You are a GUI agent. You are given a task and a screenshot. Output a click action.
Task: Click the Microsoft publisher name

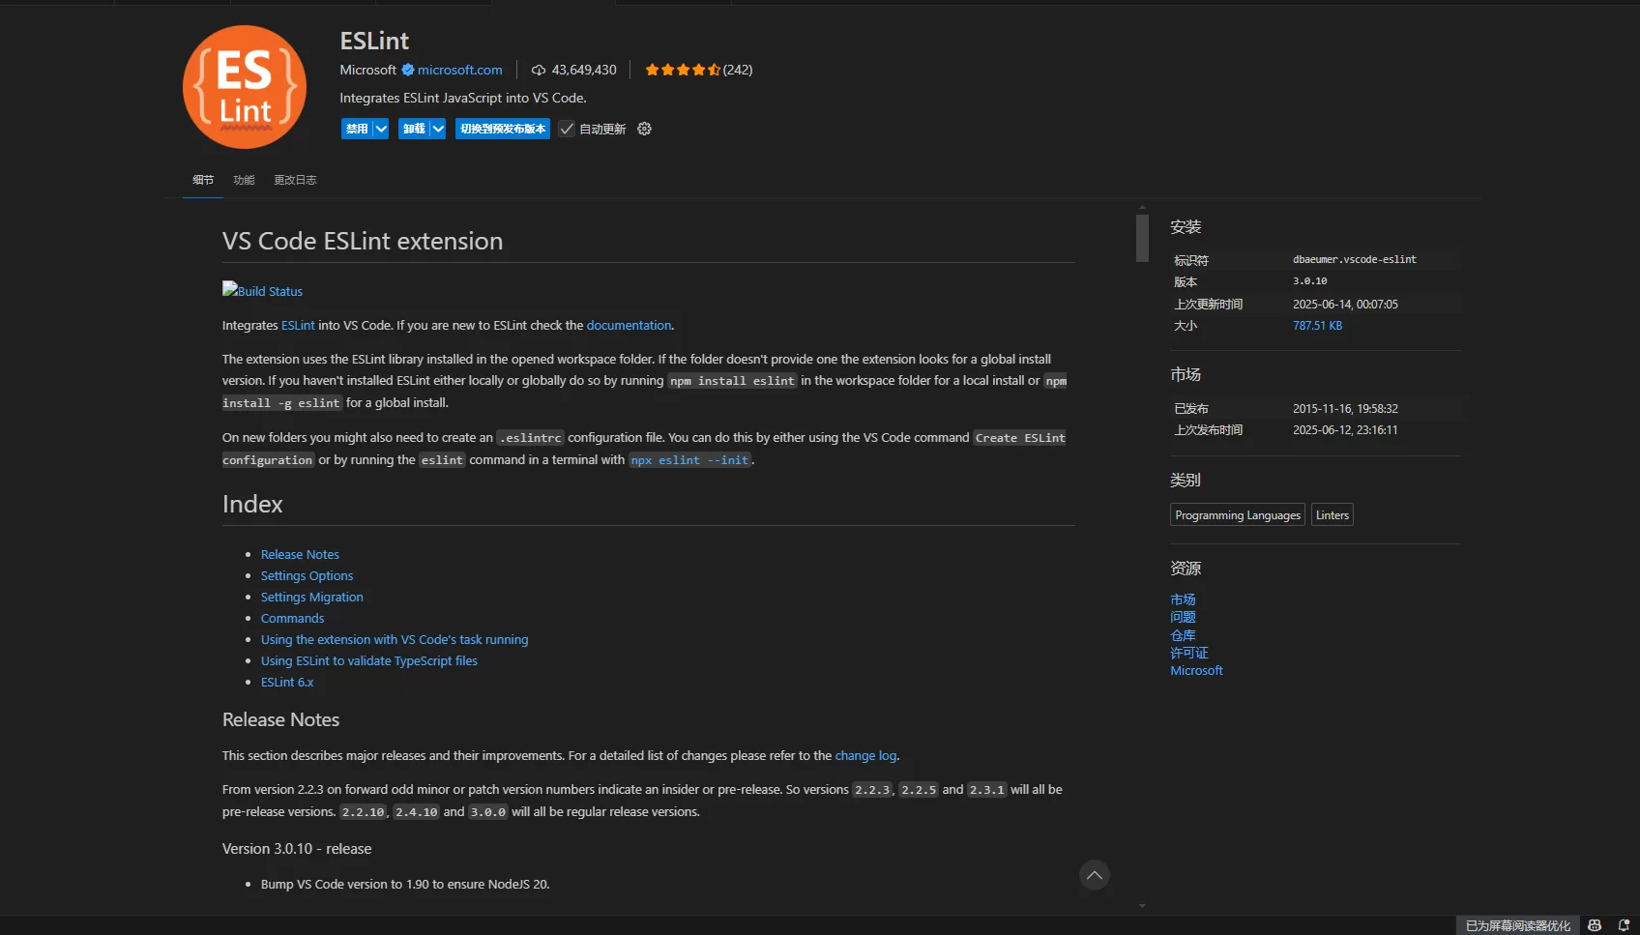click(x=368, y=70)
